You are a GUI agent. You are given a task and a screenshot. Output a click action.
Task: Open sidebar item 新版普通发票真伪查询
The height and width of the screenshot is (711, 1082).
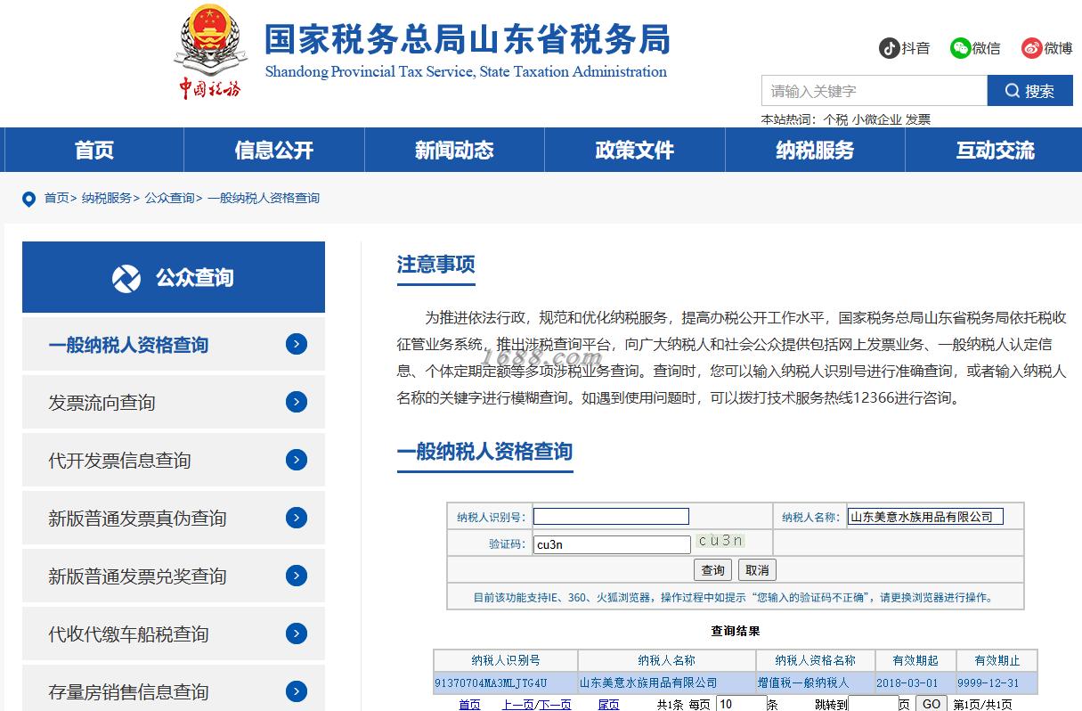pos(174,519)
